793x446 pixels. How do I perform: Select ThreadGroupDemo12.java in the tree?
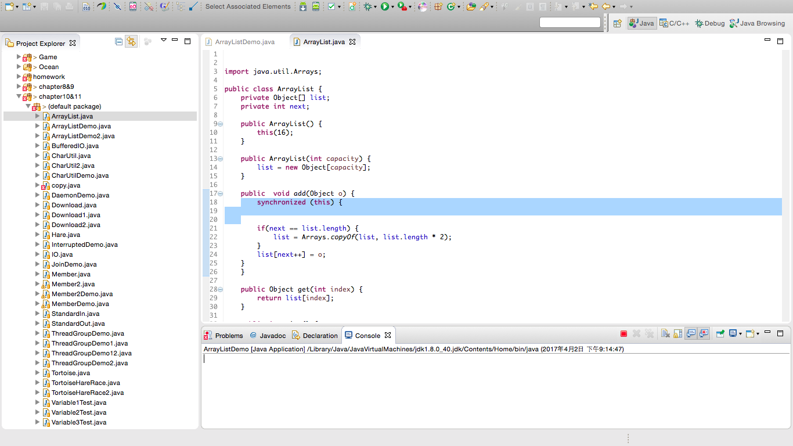[x=92, y=353]
